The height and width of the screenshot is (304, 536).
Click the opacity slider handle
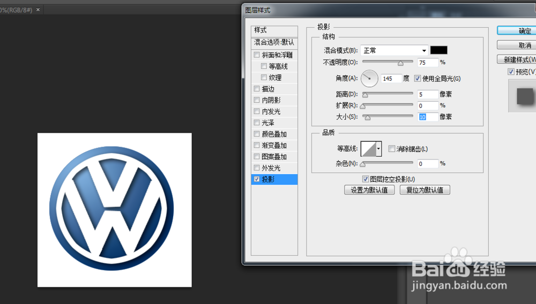(400, 64)
